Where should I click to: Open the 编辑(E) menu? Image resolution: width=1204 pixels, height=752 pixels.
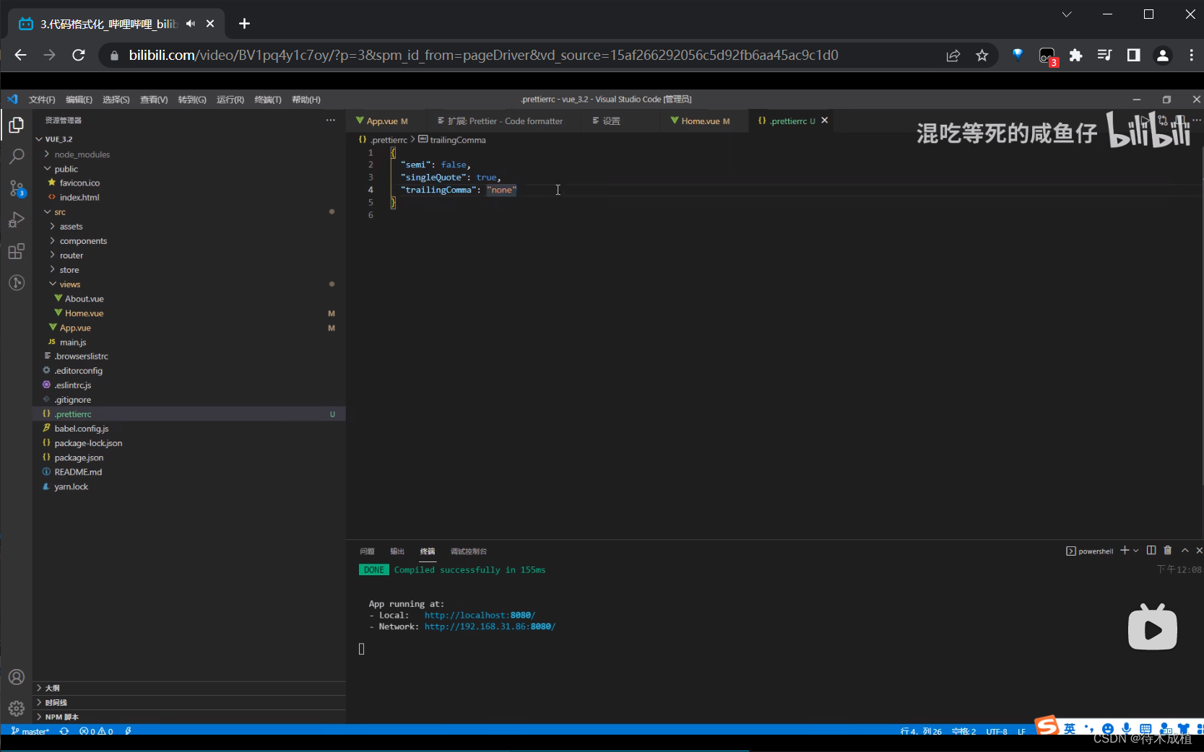79,100
